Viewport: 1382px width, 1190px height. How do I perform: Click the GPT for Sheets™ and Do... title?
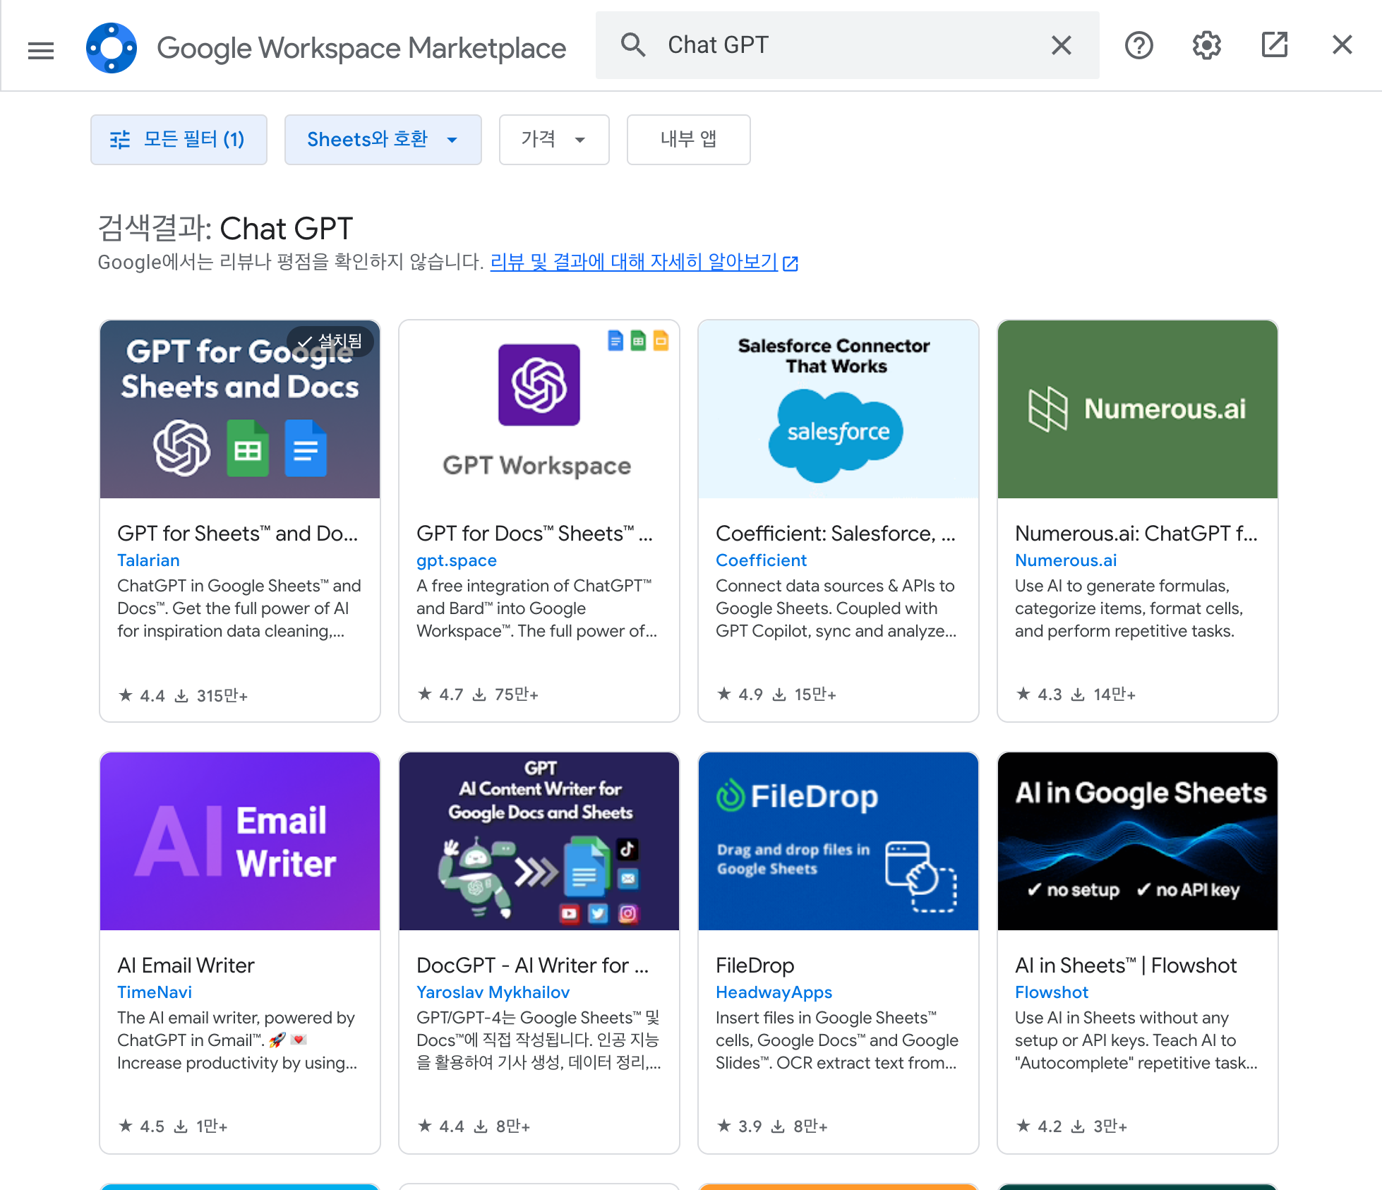238,534
